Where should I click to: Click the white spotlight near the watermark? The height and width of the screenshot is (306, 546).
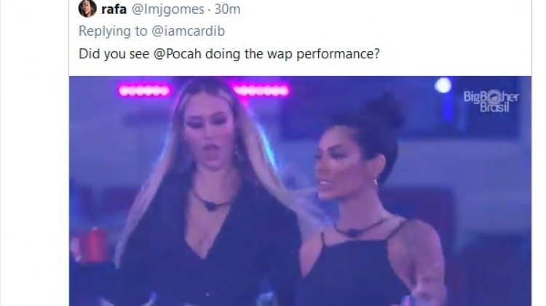[x=443, y=85]
